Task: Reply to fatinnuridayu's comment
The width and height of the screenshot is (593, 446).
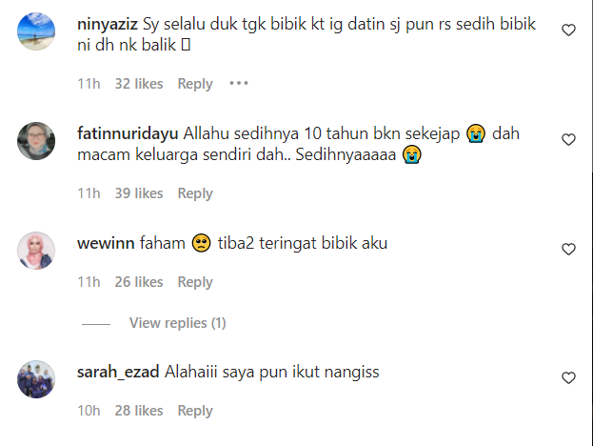Action: click(x=195, y=193)
